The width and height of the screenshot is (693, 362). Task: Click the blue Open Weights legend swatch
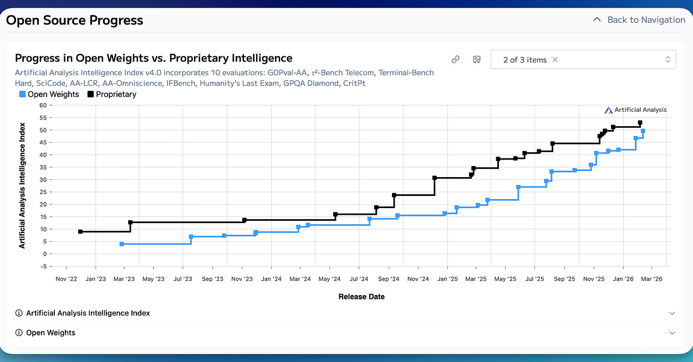tap(22, 94)
